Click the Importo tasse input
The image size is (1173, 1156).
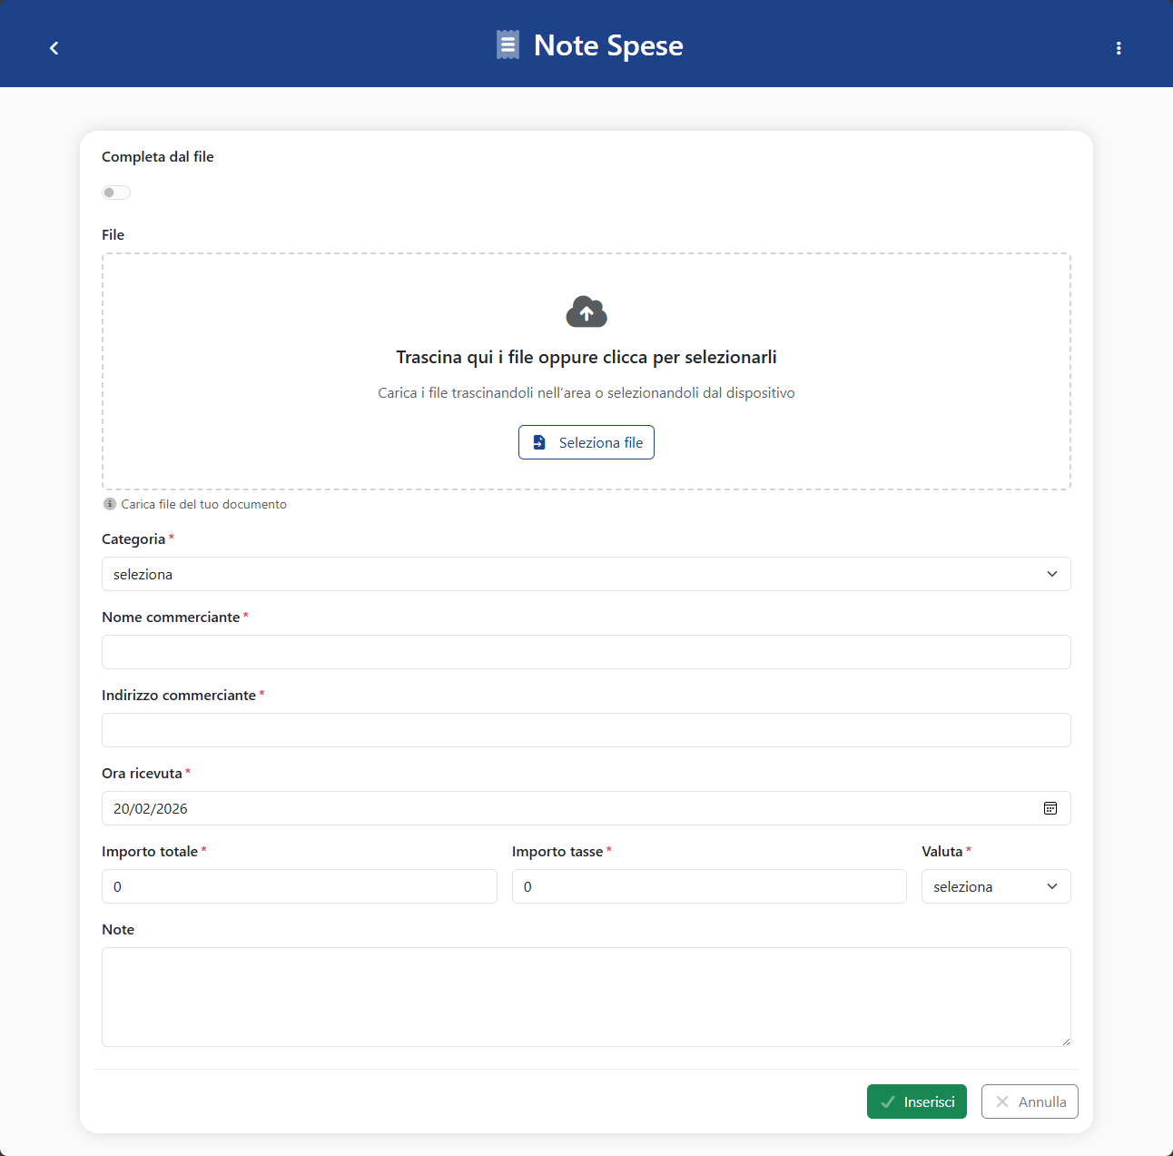(x=708, y=886)
